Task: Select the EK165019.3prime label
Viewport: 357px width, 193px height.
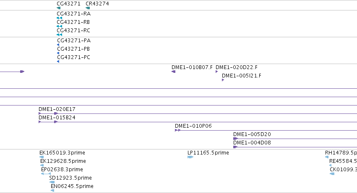Action: click(62, 153)
